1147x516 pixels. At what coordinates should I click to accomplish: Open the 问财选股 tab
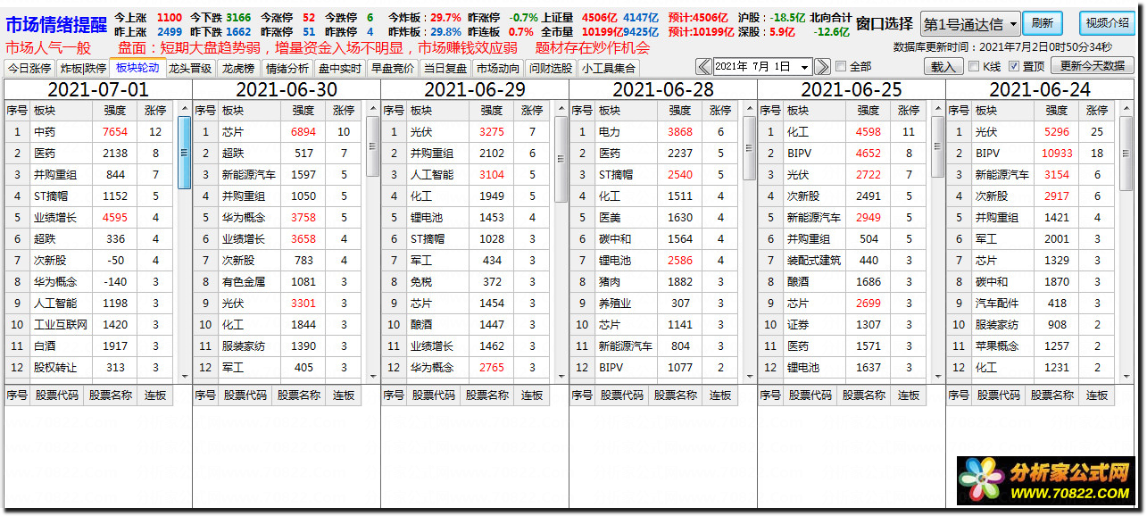(x=551, y=68)
